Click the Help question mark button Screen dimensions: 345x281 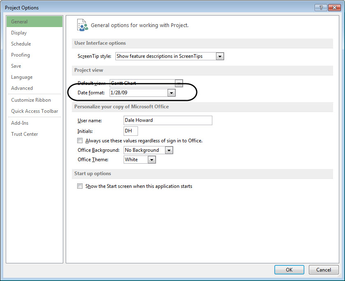click(x=321, y=8)
